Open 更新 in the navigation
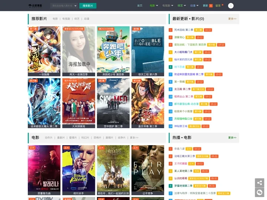The image size is (267, 200). (x=205, y=6)
